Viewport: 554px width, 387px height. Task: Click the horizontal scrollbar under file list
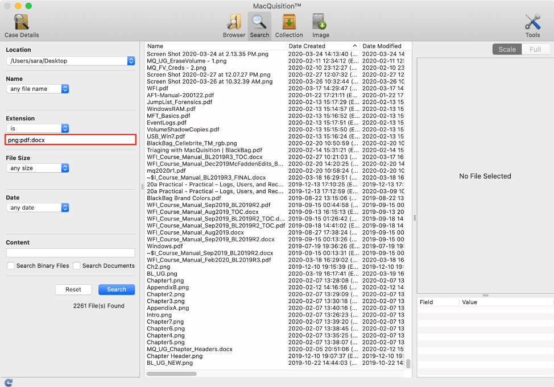(x=171, y=373)
